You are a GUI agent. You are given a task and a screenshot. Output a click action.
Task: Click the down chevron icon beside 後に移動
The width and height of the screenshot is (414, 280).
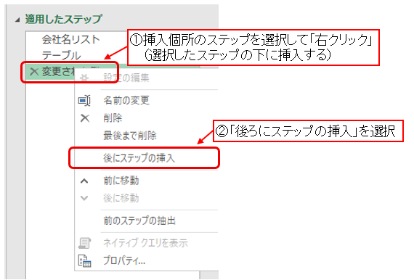84,198
